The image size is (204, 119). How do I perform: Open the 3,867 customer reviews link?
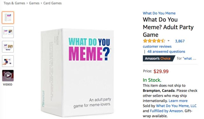pos(164,44)
